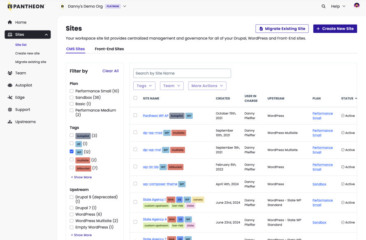Open Create new site sidebar item

tap(27, 53)
